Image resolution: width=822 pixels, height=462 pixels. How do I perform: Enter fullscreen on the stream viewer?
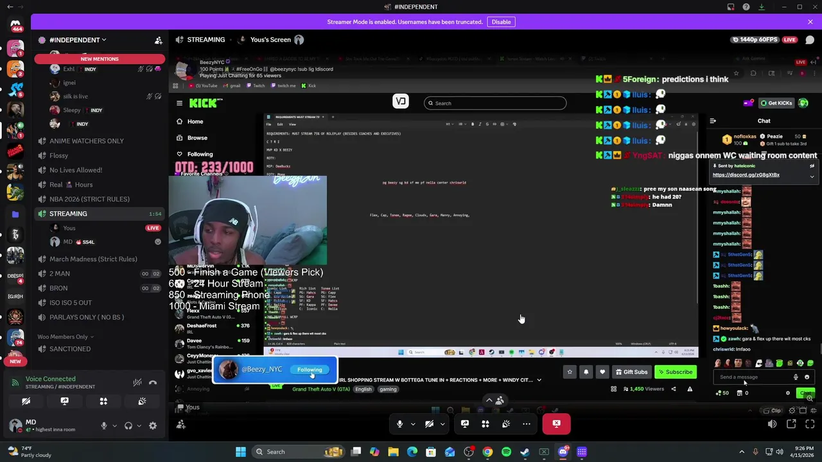[810, 424]
